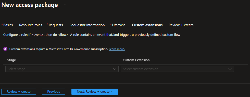
Task: Expand the Select custom extension dropdown
Action: (177, 69)
